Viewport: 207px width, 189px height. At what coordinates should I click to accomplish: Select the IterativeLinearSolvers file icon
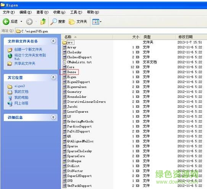pos(65,102)
